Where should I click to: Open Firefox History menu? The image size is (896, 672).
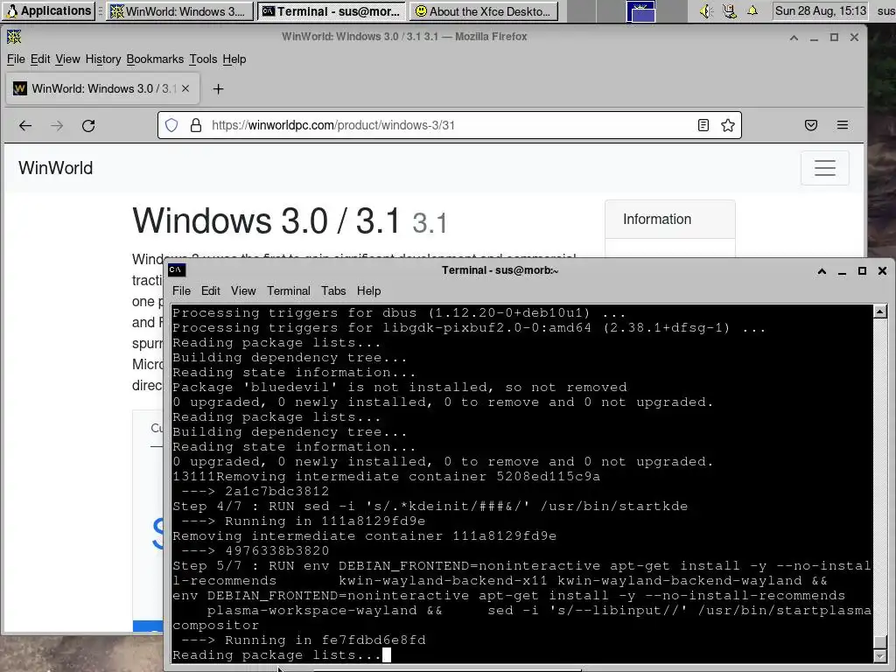point(103,59)
